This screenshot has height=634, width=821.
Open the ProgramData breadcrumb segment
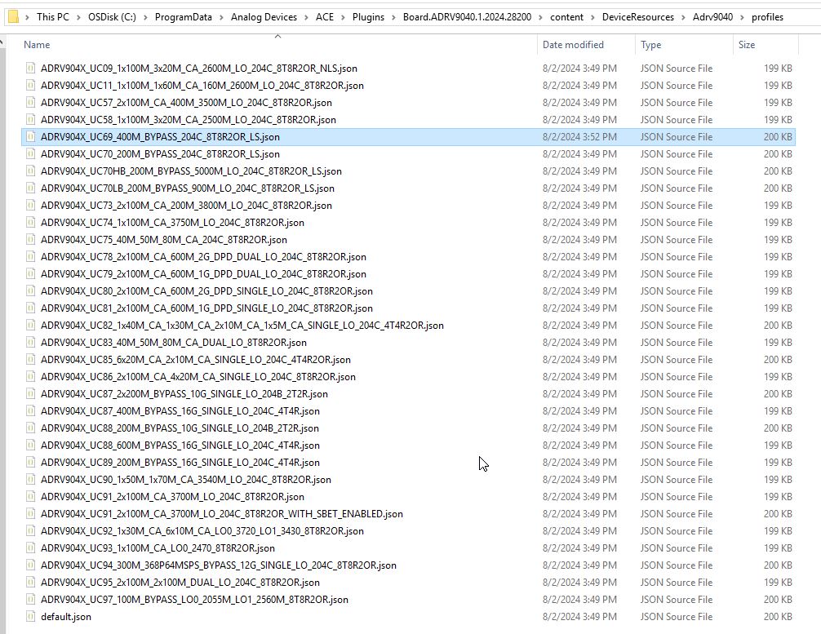pos(185,16)
